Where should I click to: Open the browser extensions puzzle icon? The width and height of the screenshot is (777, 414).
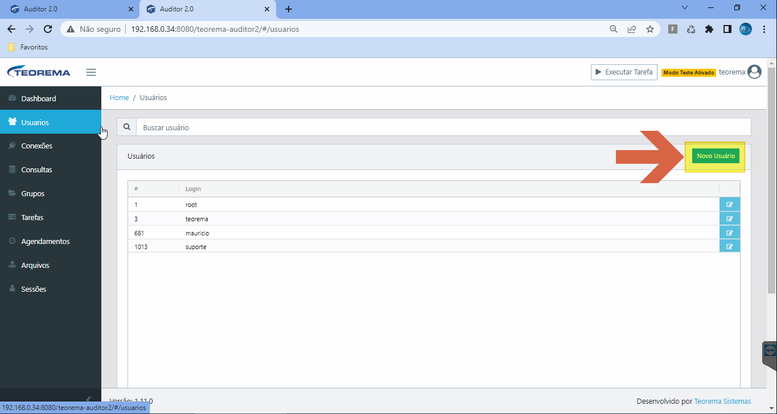click(x=709, y=29)
